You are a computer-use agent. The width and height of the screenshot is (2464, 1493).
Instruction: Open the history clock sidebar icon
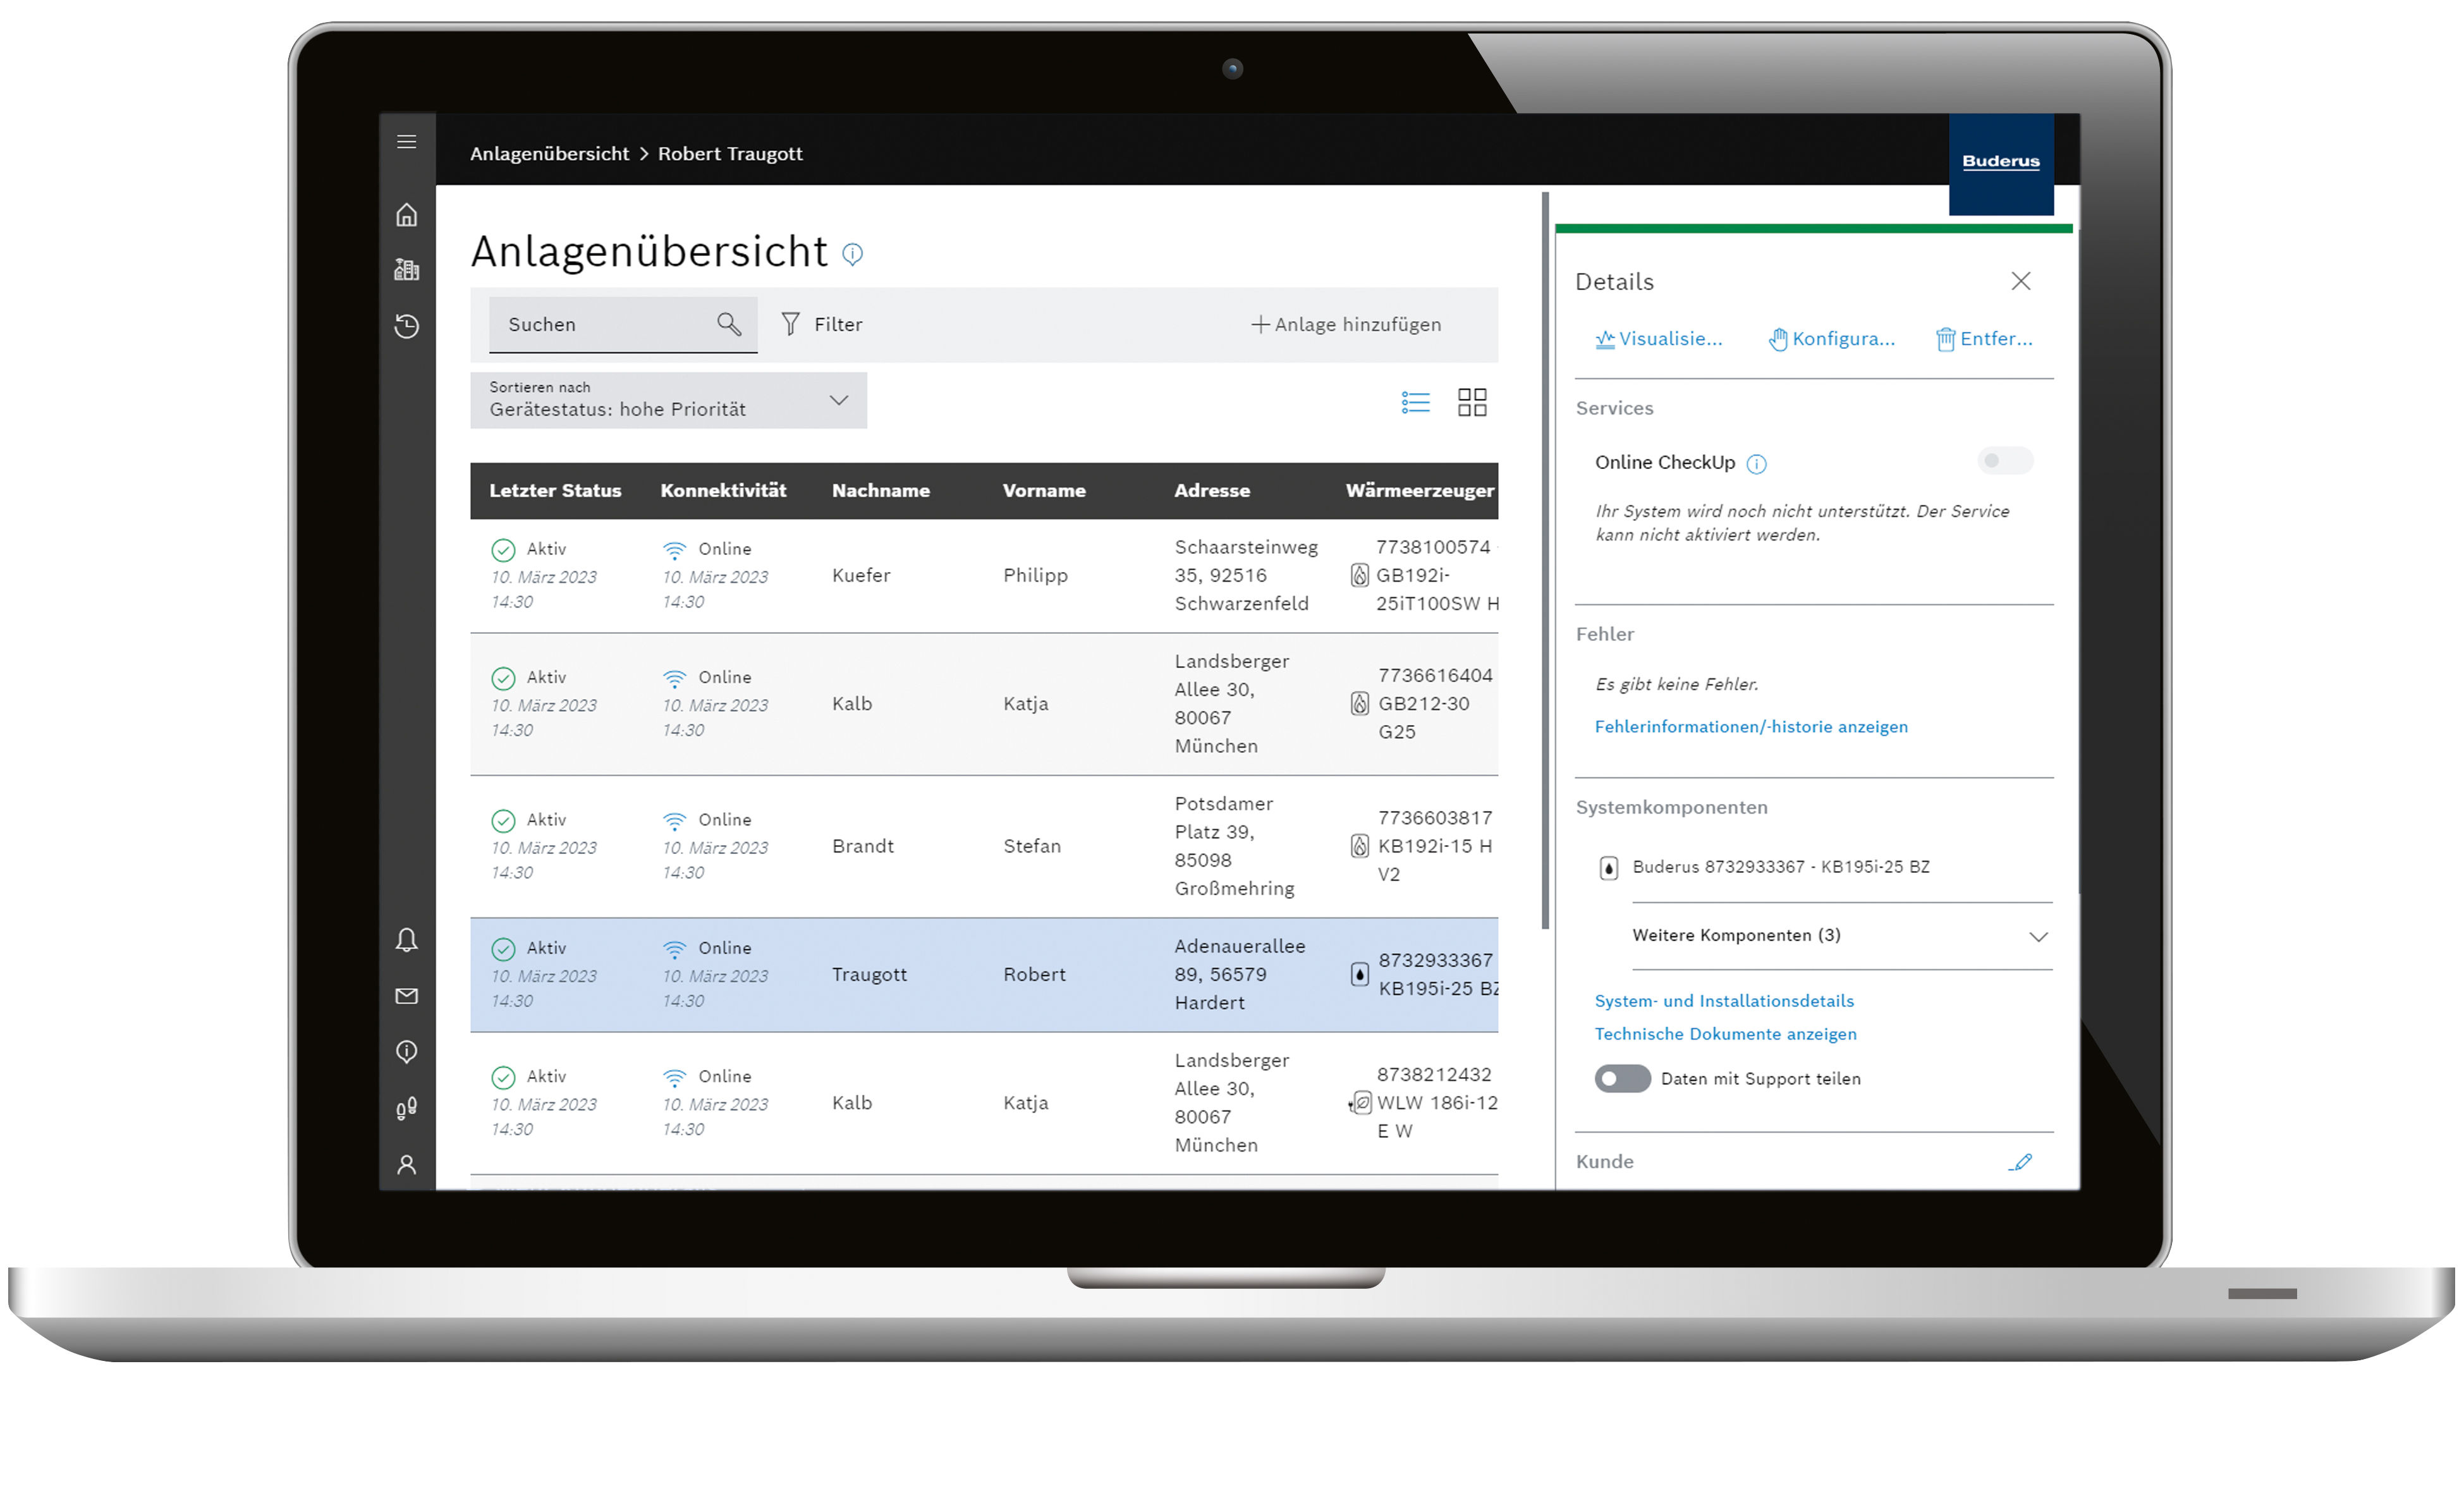click(406, 326)
